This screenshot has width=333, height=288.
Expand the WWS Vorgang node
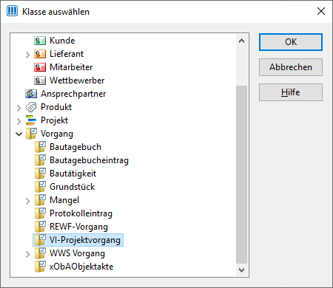click(x=27, y=254)
